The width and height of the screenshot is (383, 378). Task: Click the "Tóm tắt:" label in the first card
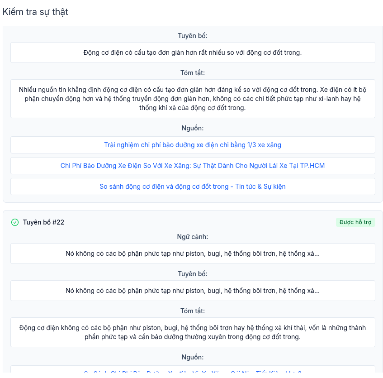tap(193, 73)
